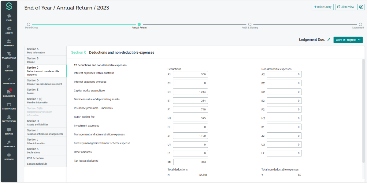Open Section F Member information
The image size is (367, 183).
click(x=45, y=101)
